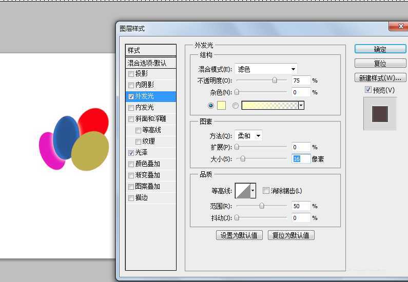Enable the 渐变叠加 gradient overlay checkbox
This screenshot has height=282, width=408.
click(131, 176)
